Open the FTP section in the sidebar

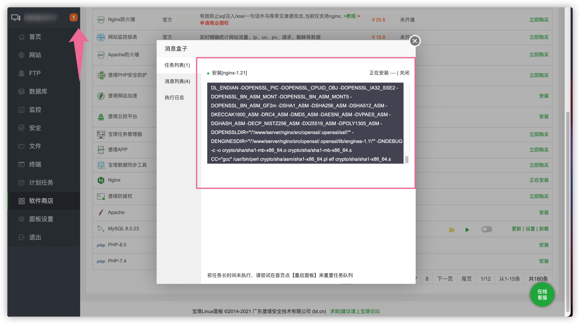(34, 73)
